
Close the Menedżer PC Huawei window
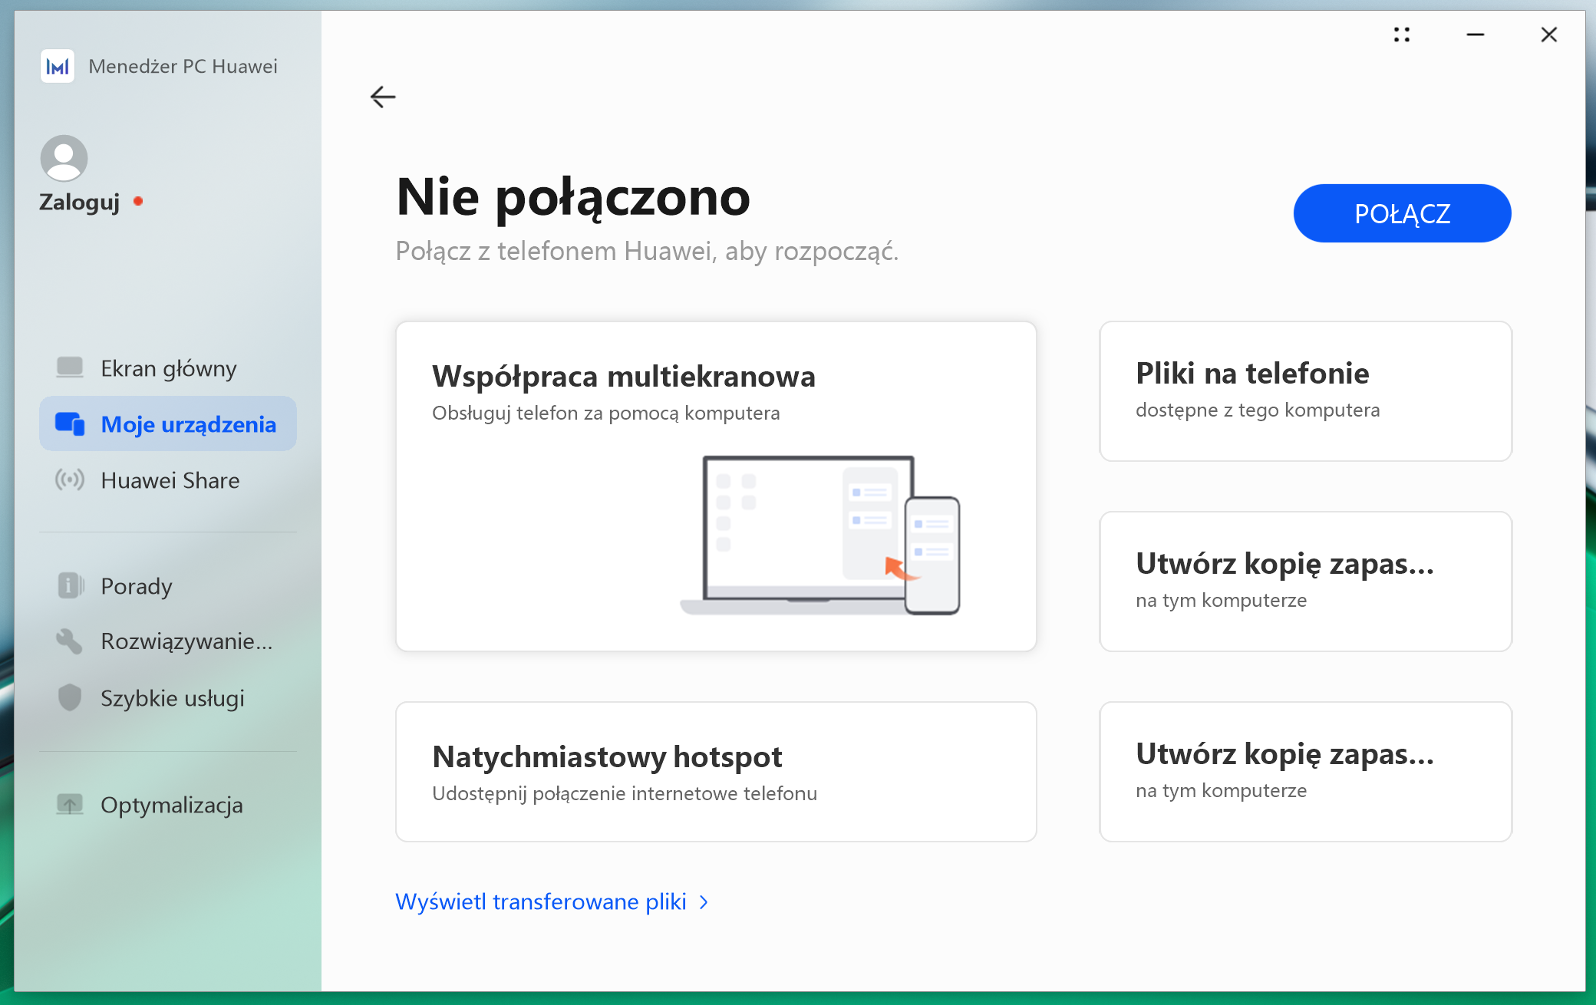pyautogui.click(x=1549, y=35)
